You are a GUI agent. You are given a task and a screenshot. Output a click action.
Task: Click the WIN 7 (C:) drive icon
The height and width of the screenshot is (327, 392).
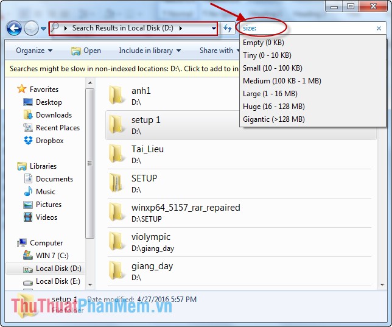coord(28,255)
